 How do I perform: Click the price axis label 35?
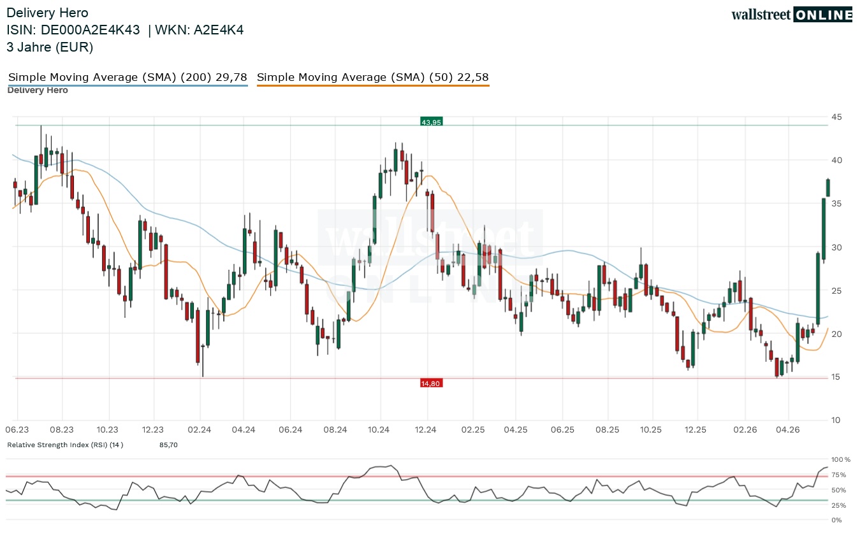coord(836,203)
